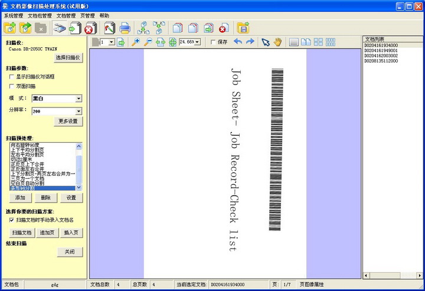
Task: Select the arrow pointer tool
Action: pyautogui.click(x=266, y=42)
